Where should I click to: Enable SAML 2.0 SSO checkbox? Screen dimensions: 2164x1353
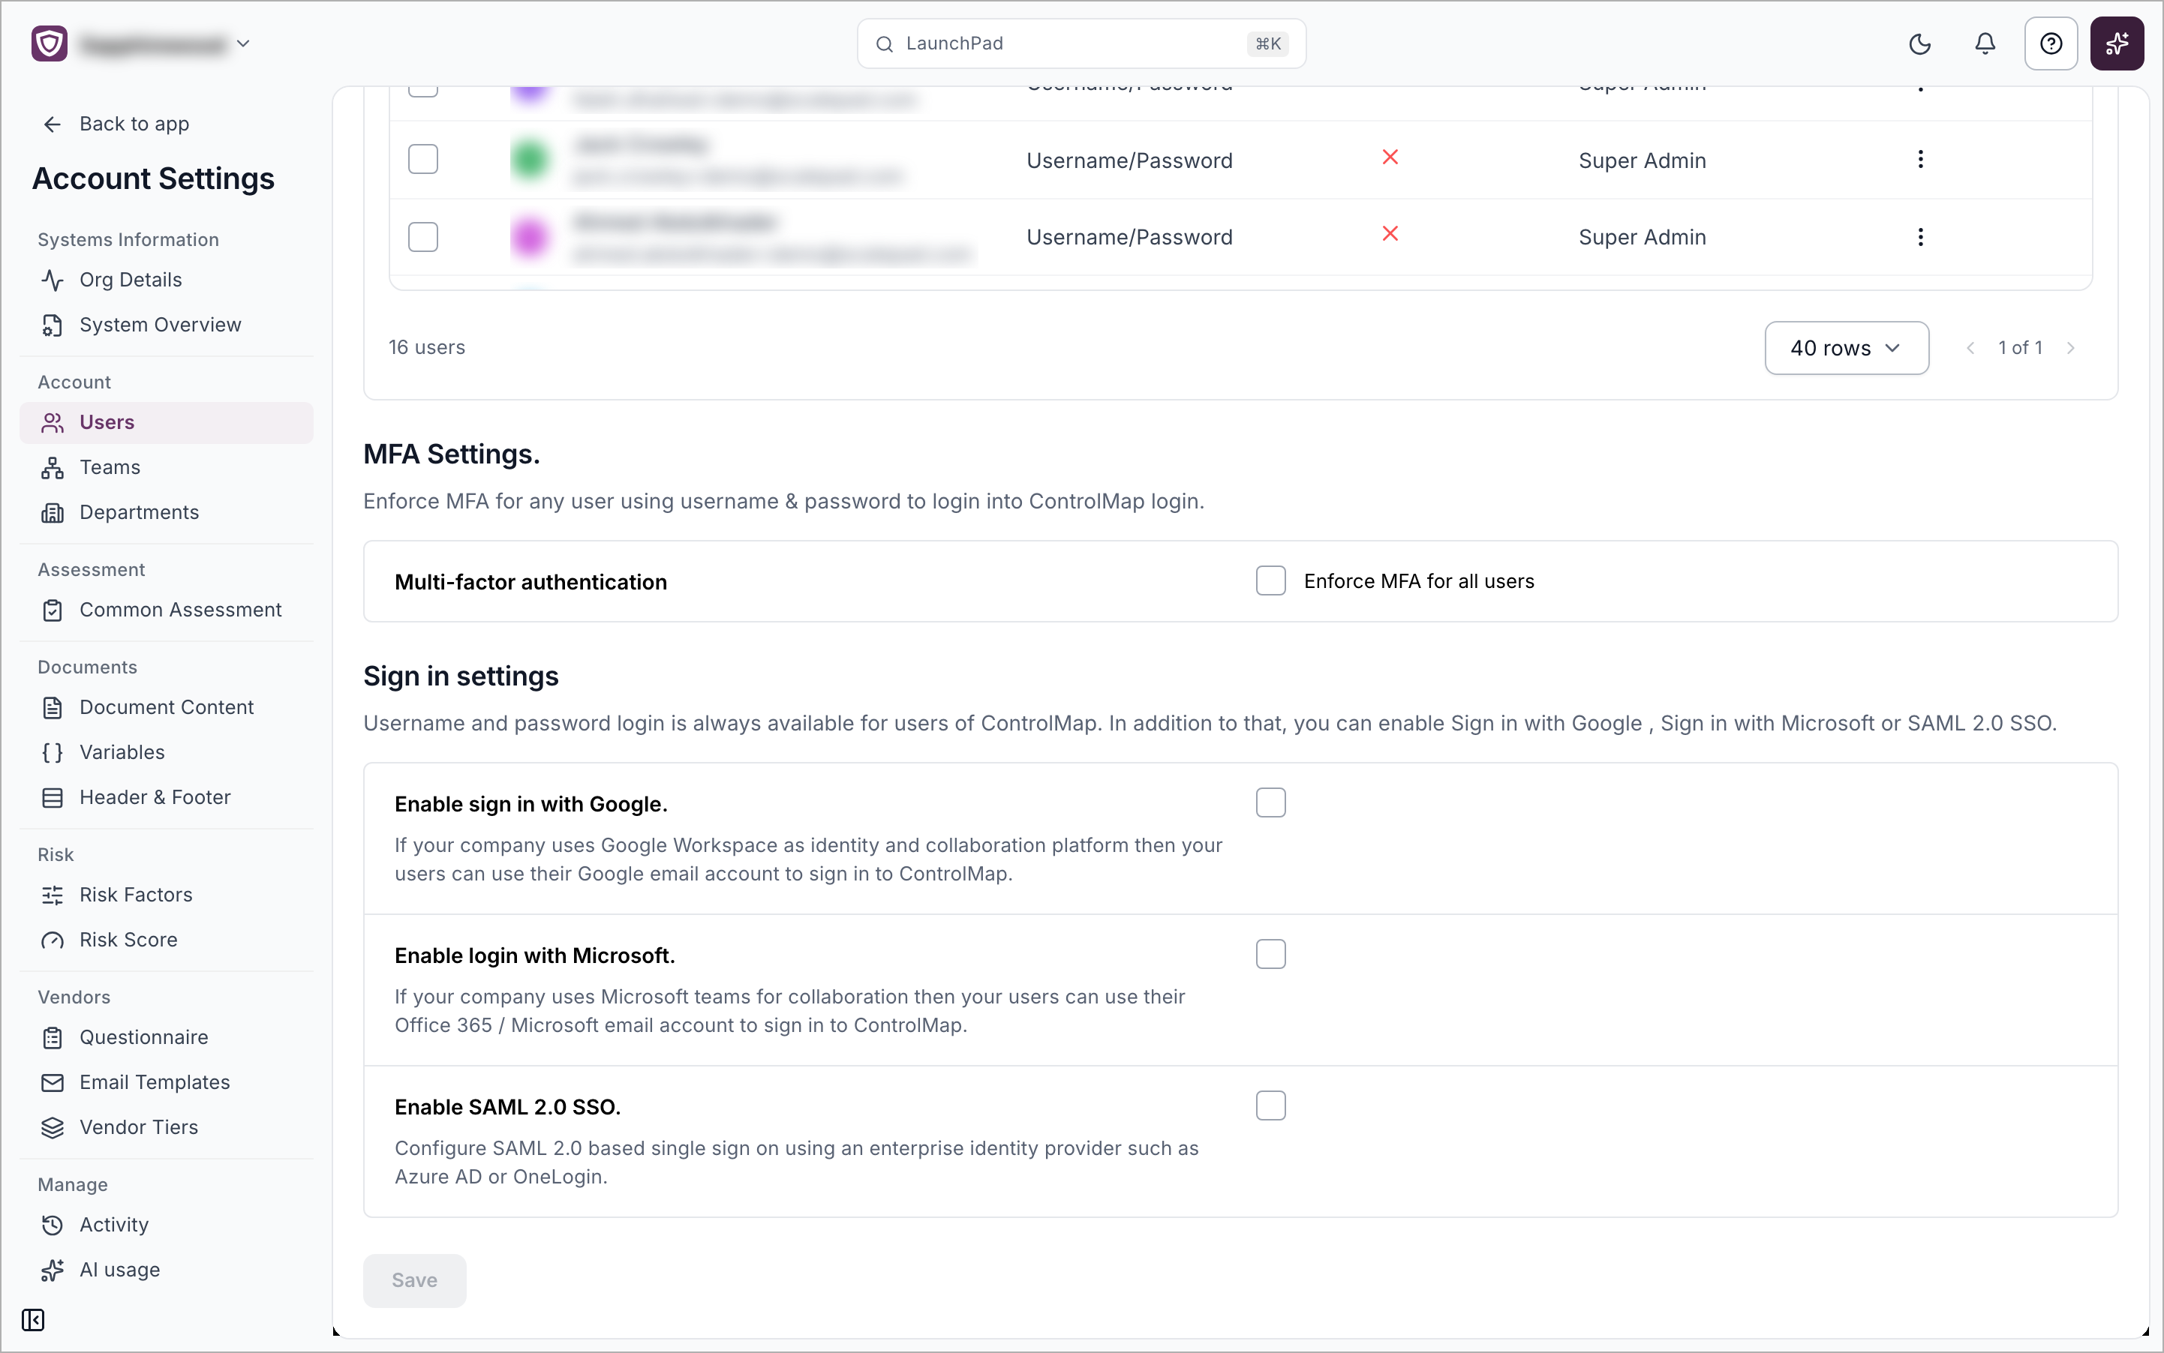tap(1270, 1106)
